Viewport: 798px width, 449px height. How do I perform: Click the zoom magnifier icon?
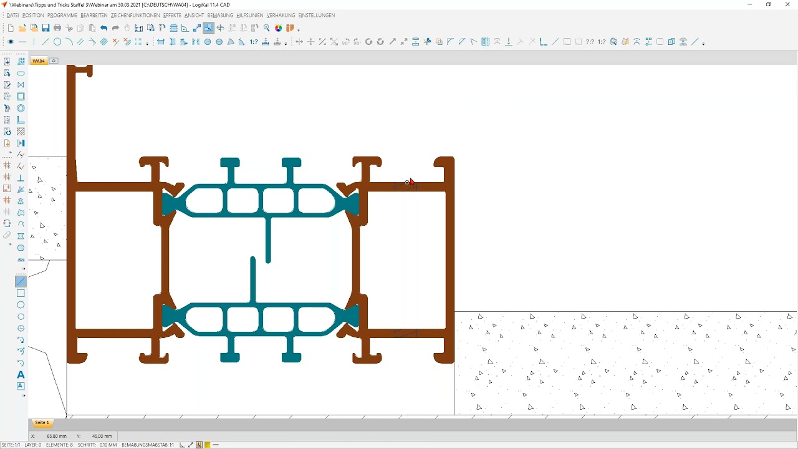click(x=267, y=28)
